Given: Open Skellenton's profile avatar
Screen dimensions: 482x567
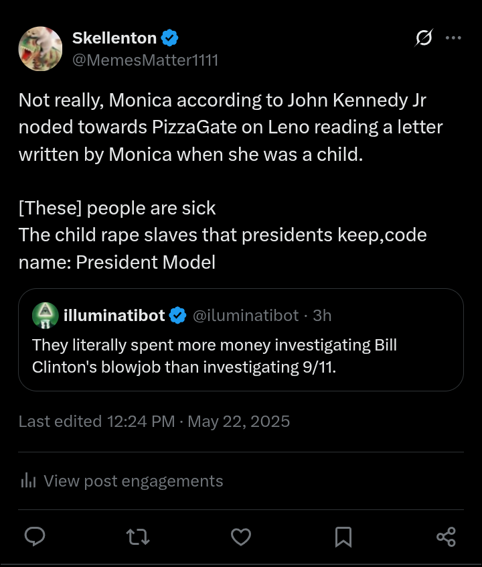Looking at the screenshot, I should [40, 49].
